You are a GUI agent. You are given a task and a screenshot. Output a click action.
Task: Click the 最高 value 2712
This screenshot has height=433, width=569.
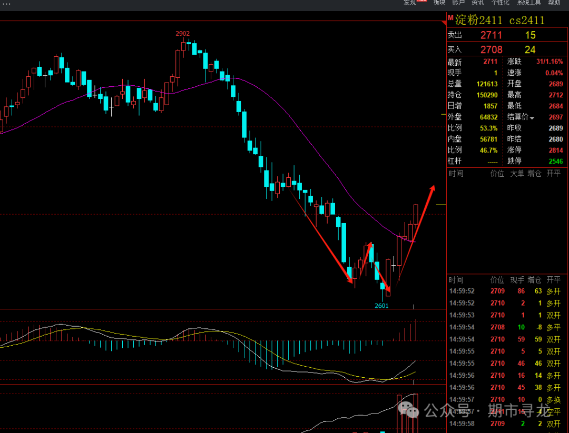click(x=556, y=95)
